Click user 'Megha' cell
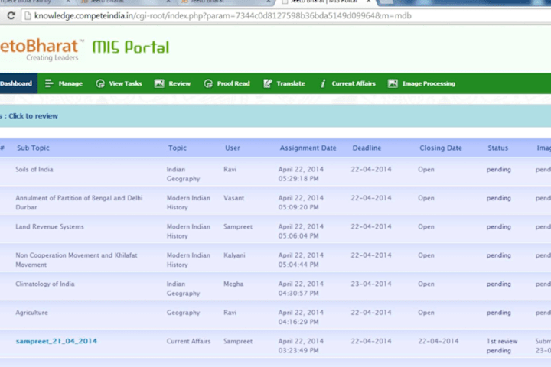The height and width of the screenshot is (367, 551). [x=233, y=284]
